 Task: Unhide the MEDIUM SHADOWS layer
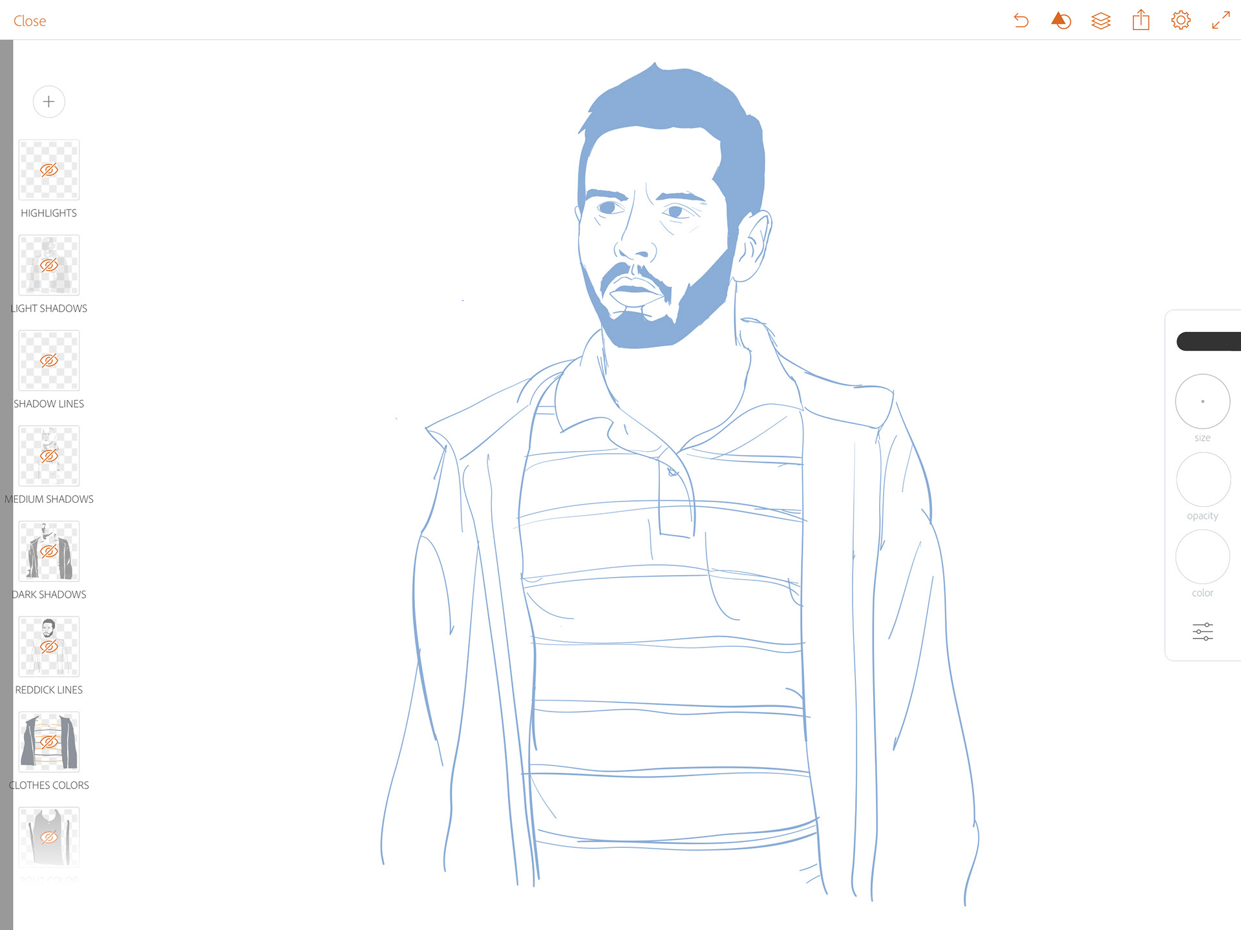tap(49, 456)
